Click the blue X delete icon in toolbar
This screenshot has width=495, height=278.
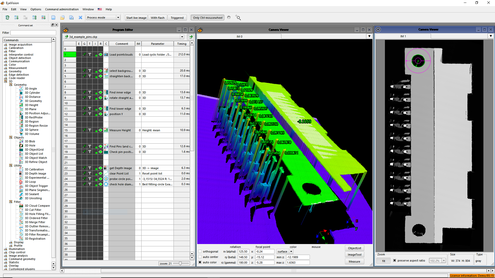80,18
